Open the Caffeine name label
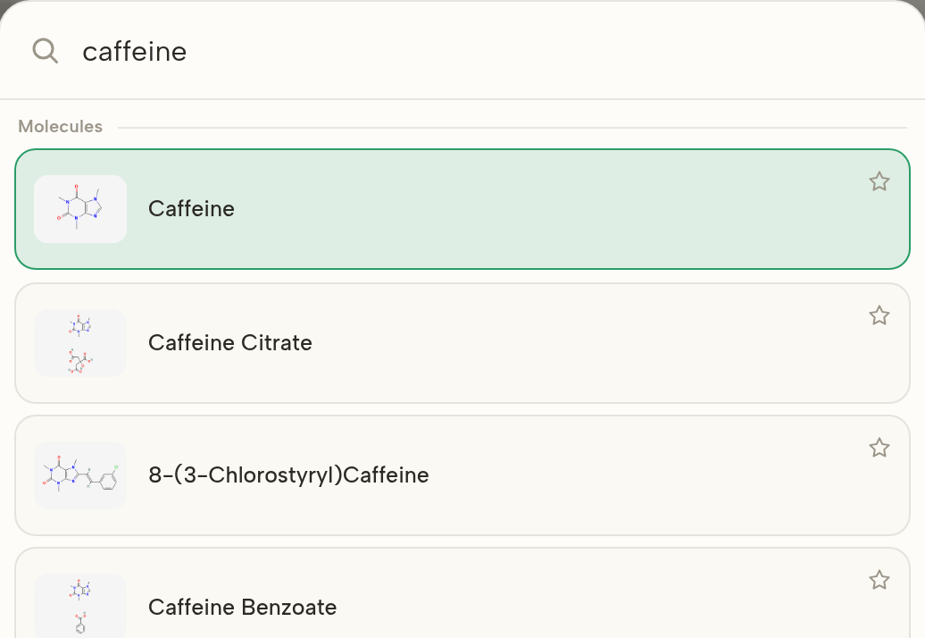Screen dimensions: 925x638 (191, 209)
